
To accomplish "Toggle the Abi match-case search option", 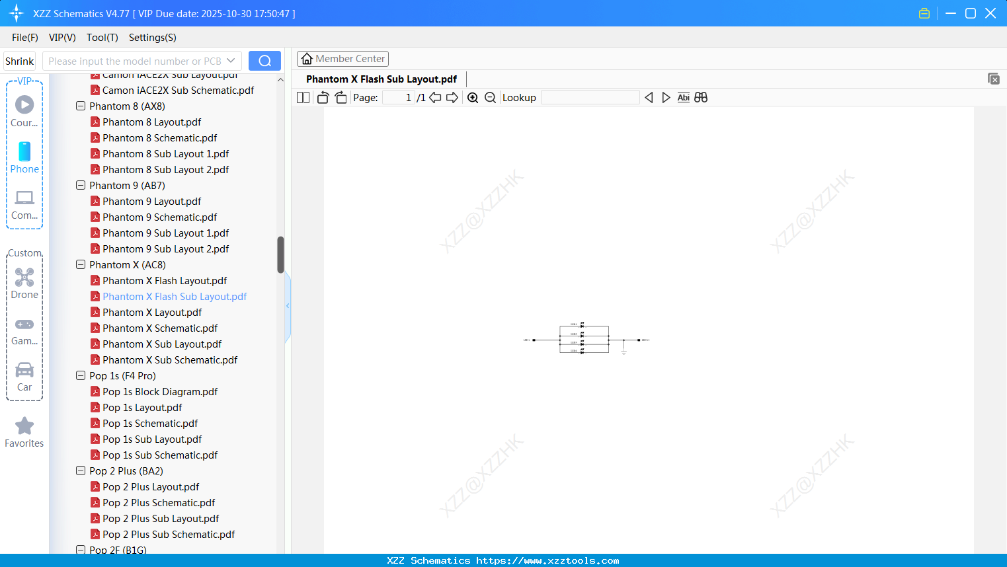I will 683,97.
